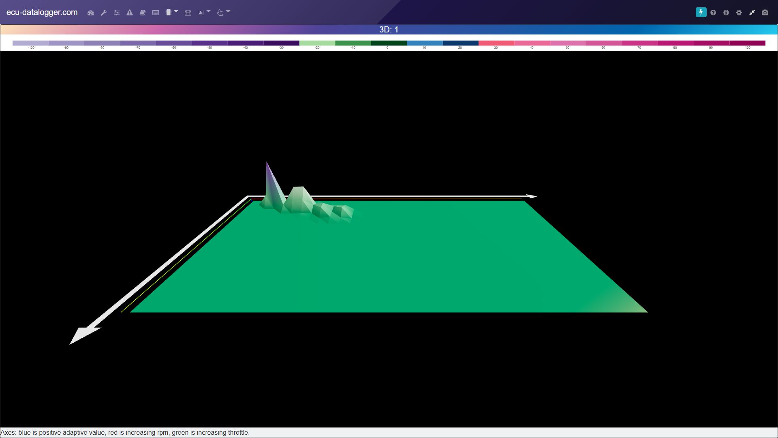Screen dimensions: 778x438
Task: Open the film strip icon
Action: click(188, 13)
